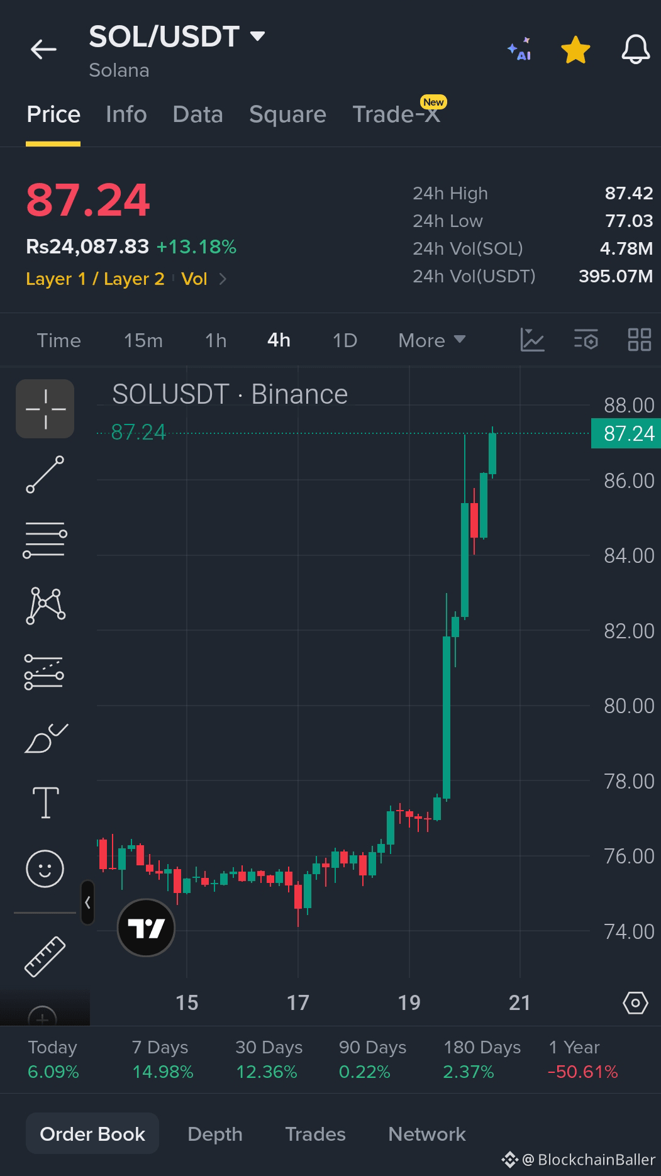Switch to the Trade-X tab

pos(397,114)
